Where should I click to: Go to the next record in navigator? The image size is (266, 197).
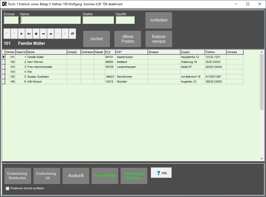click(x=22, y=34)
